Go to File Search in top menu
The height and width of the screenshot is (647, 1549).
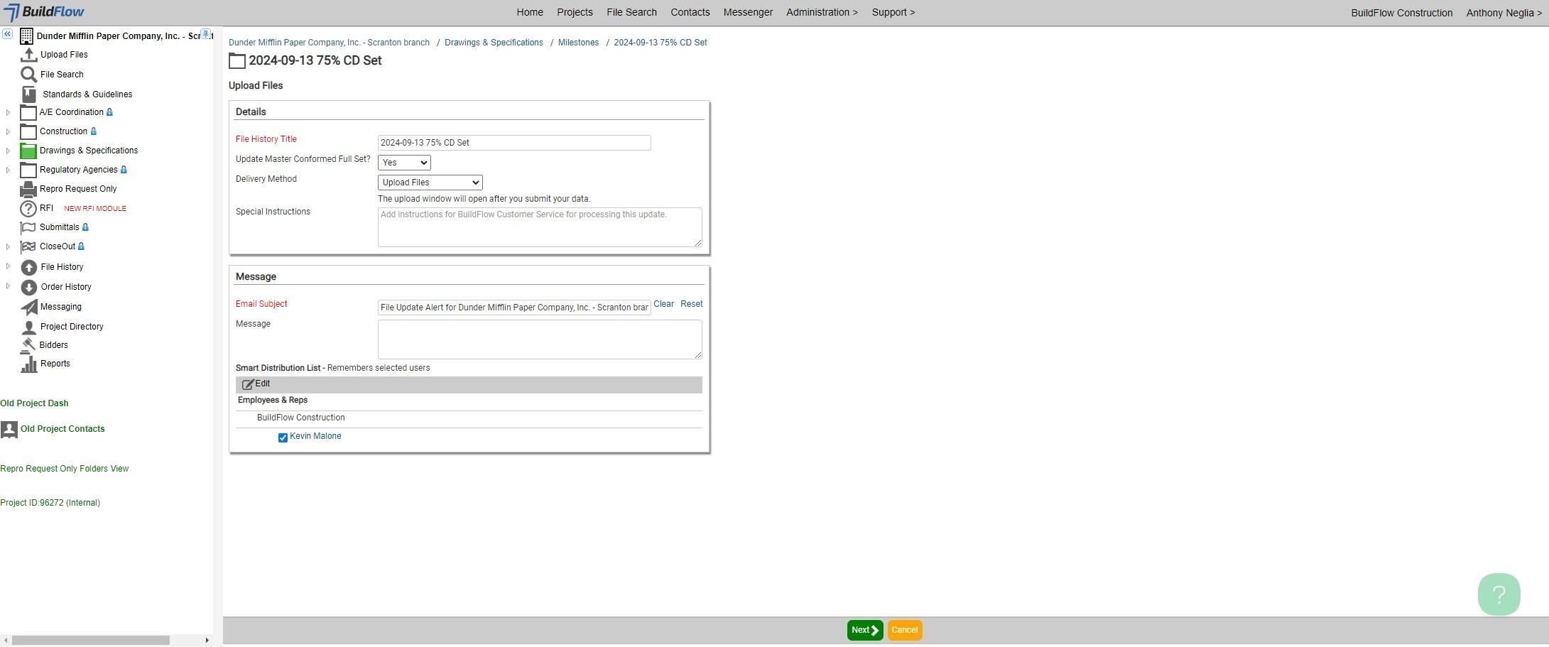(631, 12)
